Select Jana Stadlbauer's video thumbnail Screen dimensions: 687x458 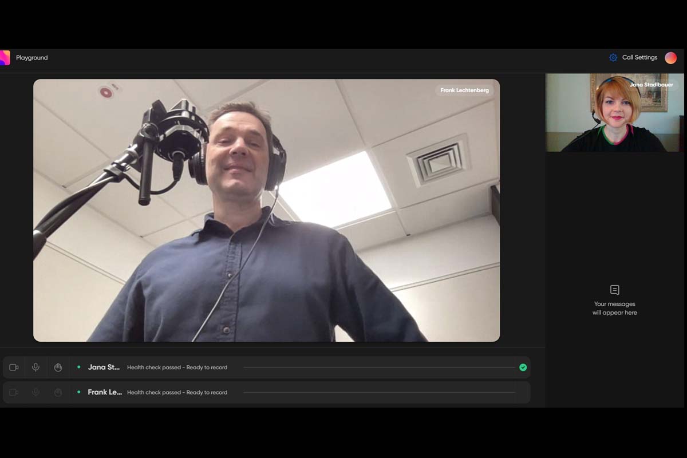click(x=614, y=113)
